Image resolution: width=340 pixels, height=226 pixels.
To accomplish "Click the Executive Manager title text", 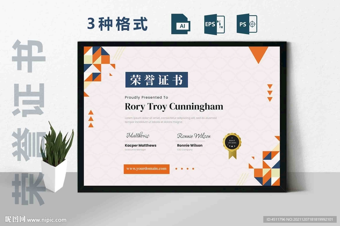I will coord(135,150).
